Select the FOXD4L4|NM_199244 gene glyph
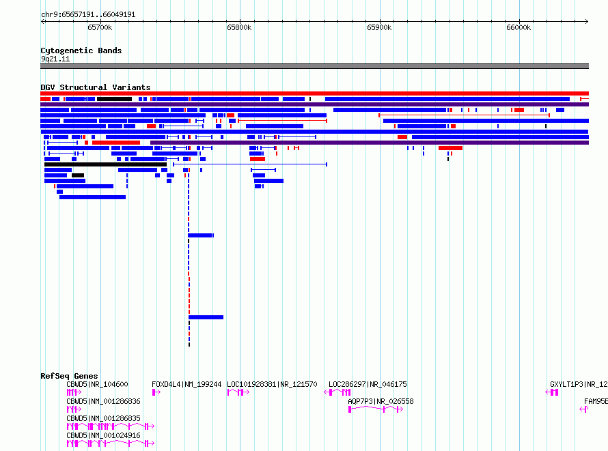 pos(156,392)
